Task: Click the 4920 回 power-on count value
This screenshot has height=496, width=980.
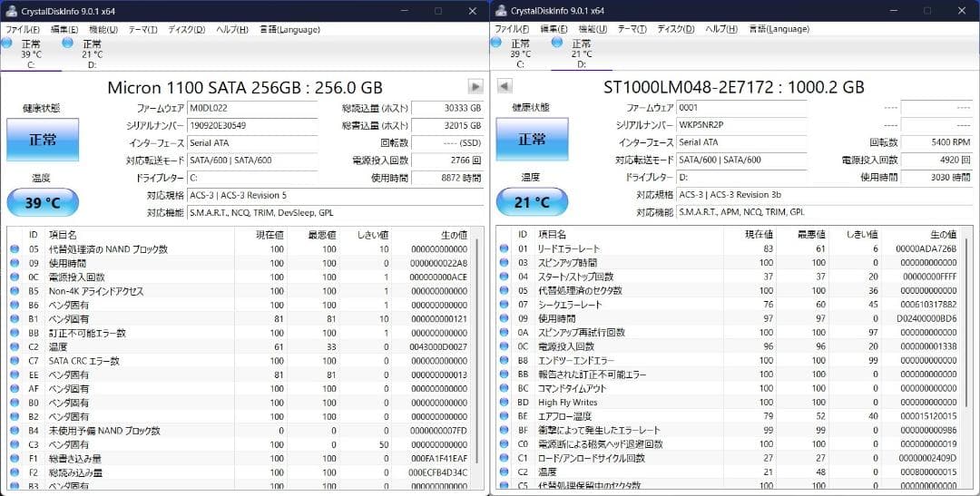Action: [936, 160]
